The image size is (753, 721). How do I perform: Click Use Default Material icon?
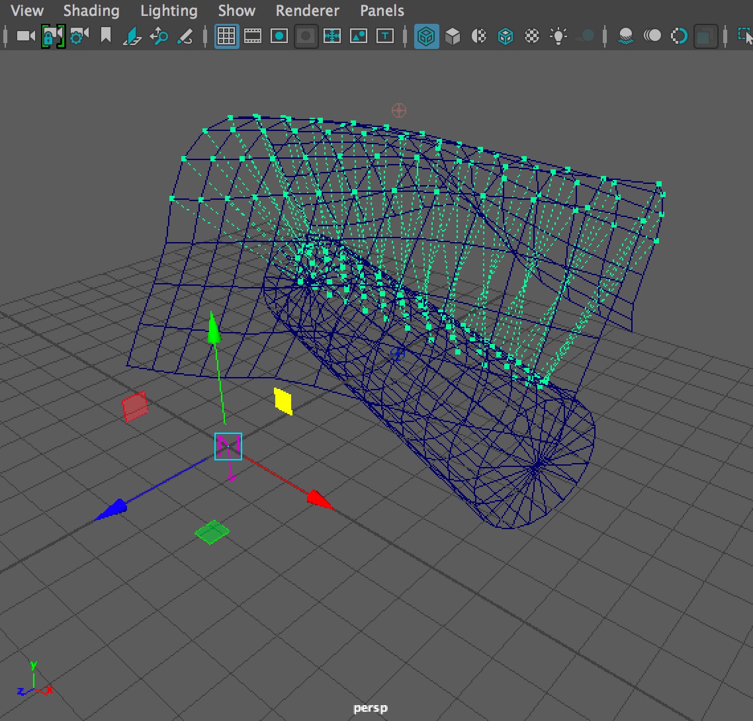point(479,36)
